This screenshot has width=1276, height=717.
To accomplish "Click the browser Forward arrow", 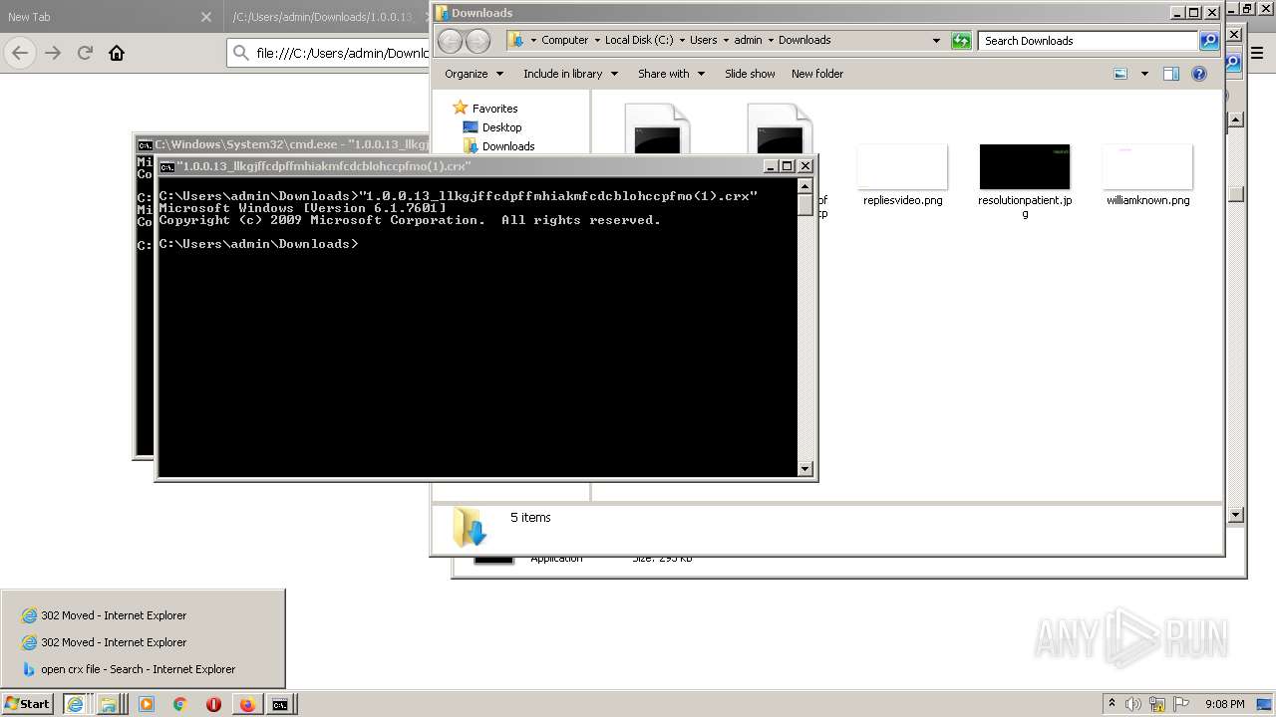I will (53, 53).
